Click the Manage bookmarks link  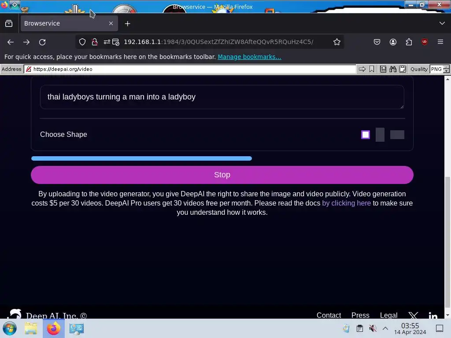(x=249, y=57)
